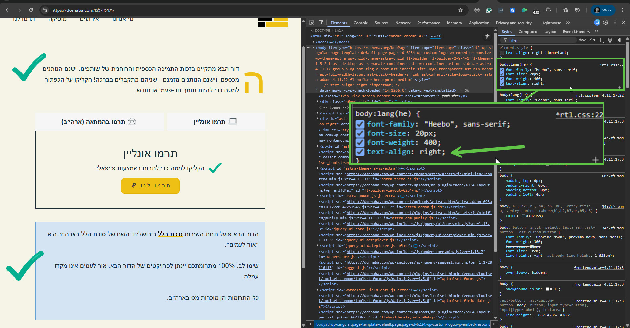Open the Grammarly extension icon

tap(489, 10)
